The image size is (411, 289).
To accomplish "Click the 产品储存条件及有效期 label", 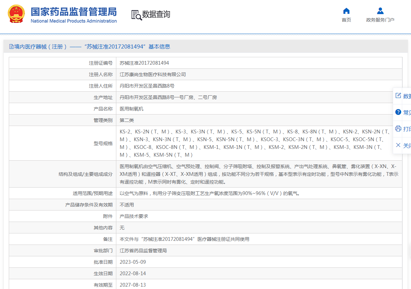I will [x=89, y=205].
